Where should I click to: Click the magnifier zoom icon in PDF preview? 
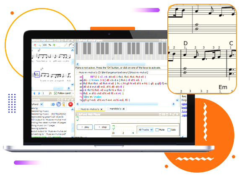click(39, 45)
